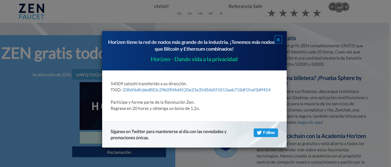The width and height of the screenshot is (391, 167).
Task: Click 'Síganos en Twitter' promo text
Action: (x=168, y=135)
